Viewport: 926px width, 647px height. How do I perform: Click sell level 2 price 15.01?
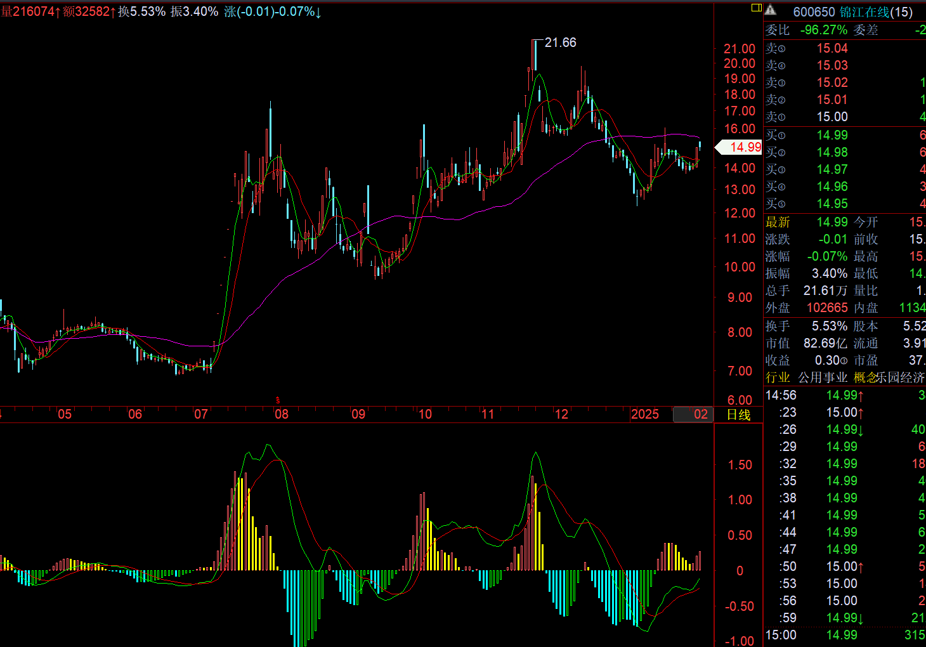click(832, 100)
